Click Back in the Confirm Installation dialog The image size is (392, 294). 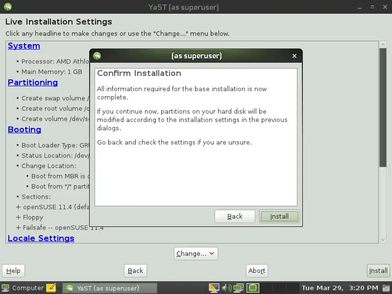tap(235, 216)
